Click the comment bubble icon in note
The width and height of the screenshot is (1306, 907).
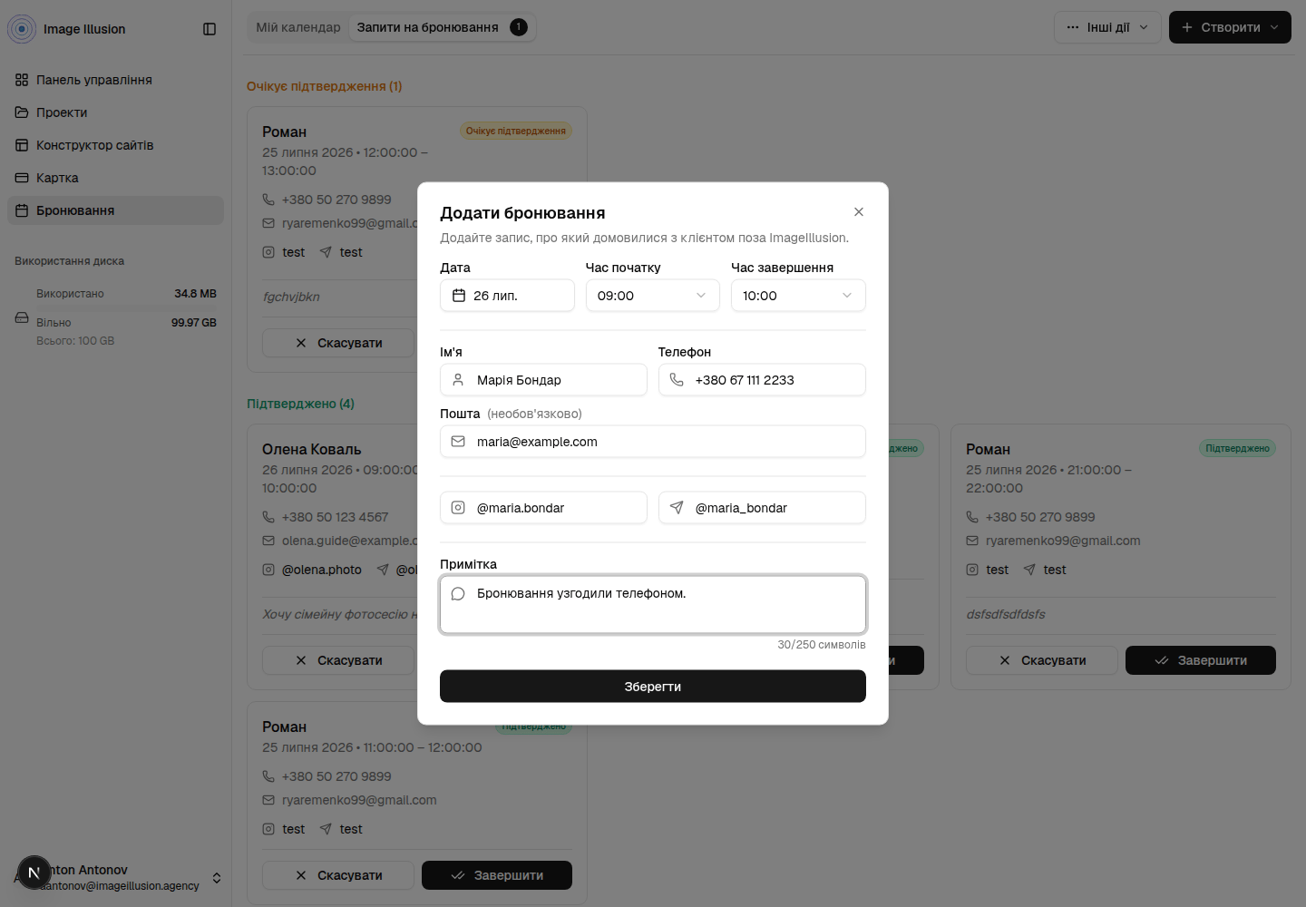[x=458, y=594]
